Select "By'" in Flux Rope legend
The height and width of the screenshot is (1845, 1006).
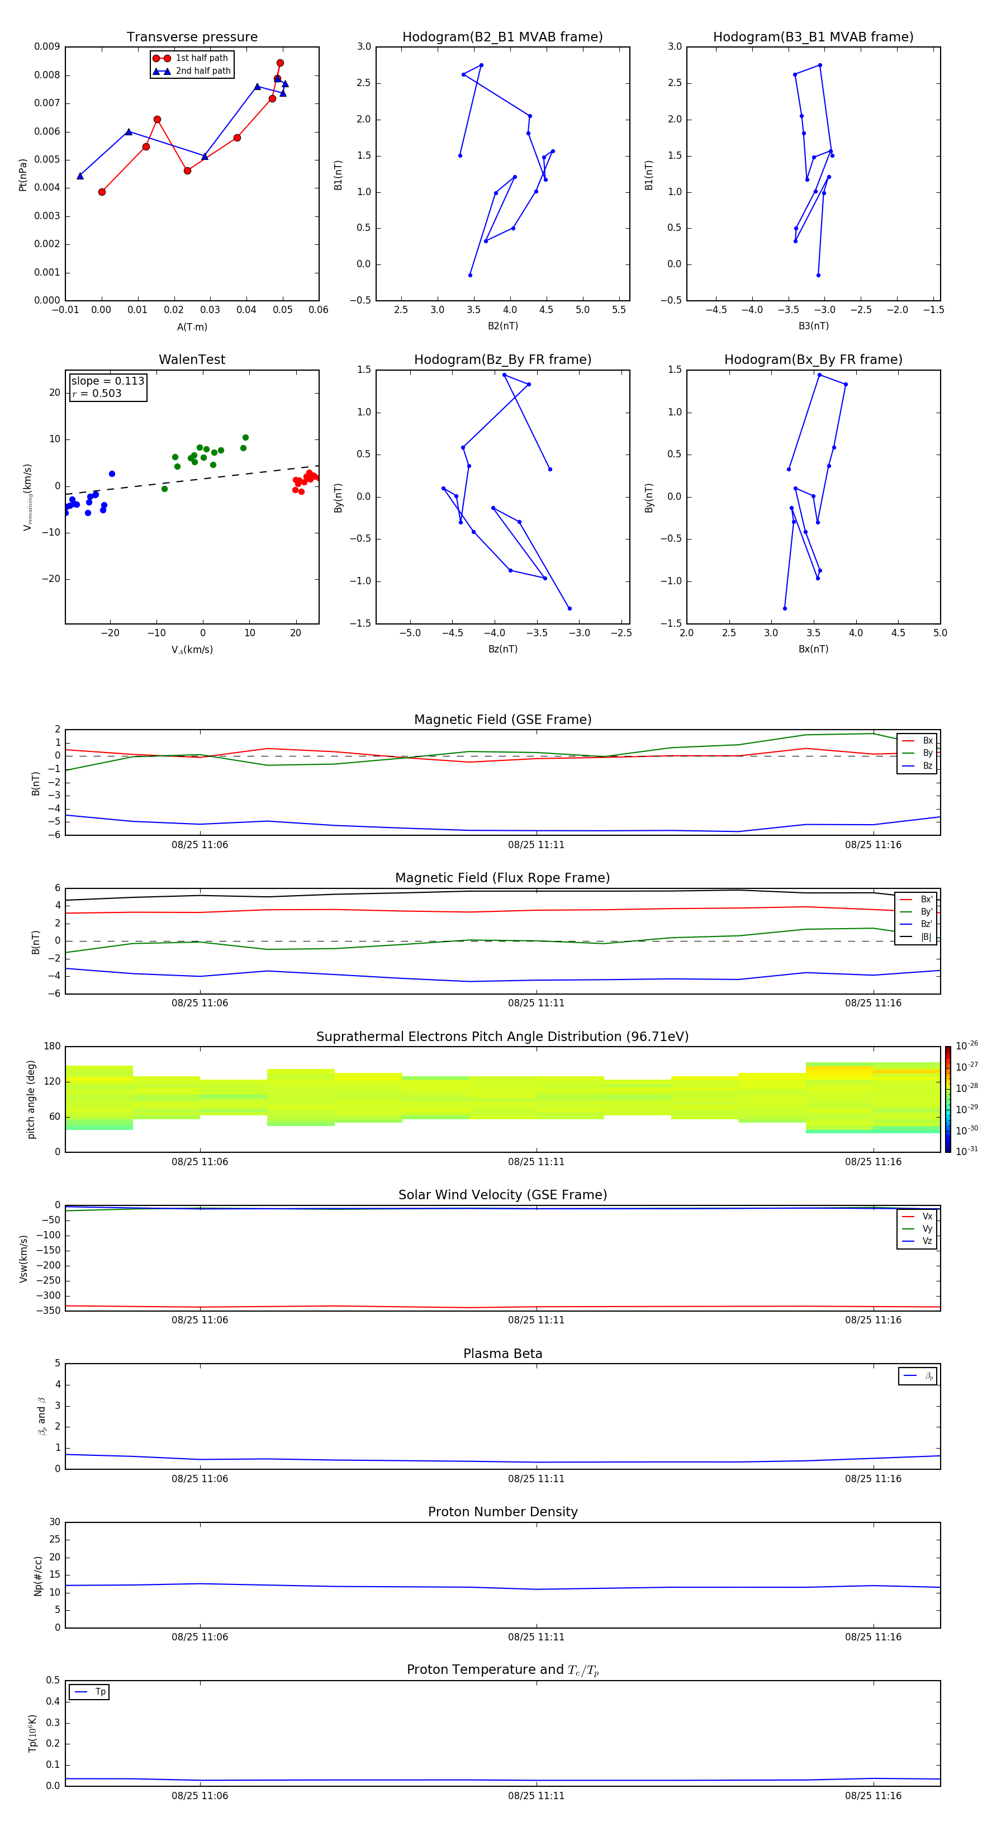[x=917, y=912]
